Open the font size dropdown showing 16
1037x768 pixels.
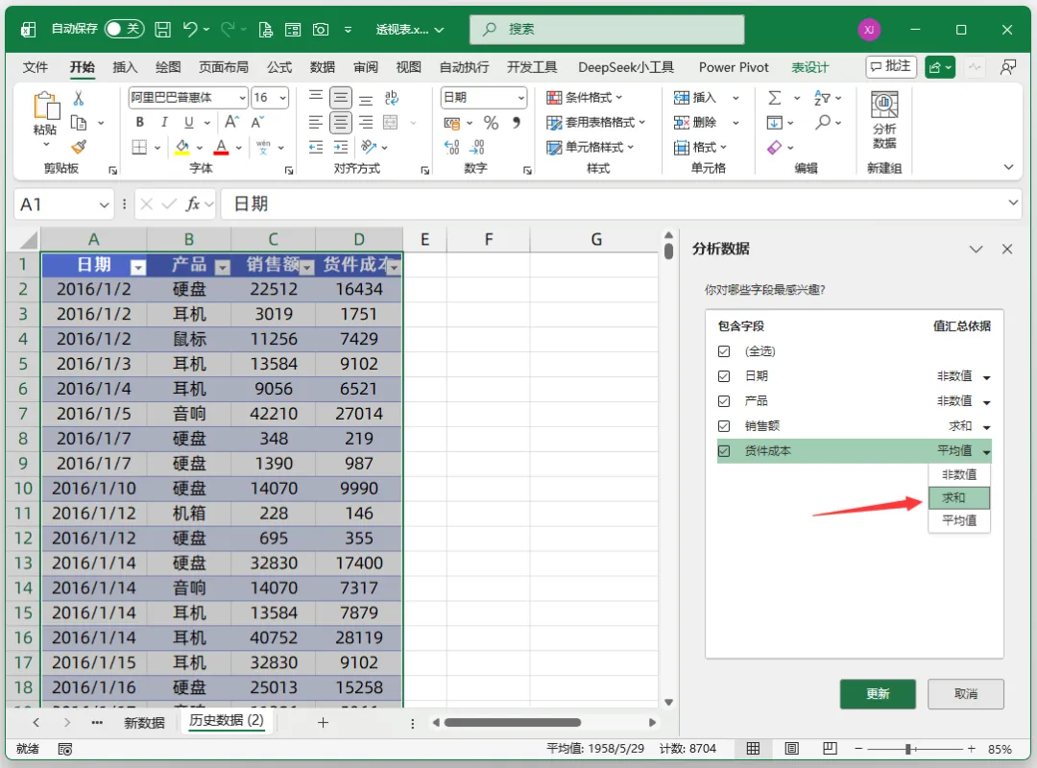[283, 98]
